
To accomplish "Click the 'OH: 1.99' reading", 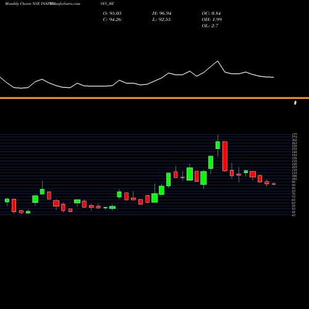I will (211, 20).
